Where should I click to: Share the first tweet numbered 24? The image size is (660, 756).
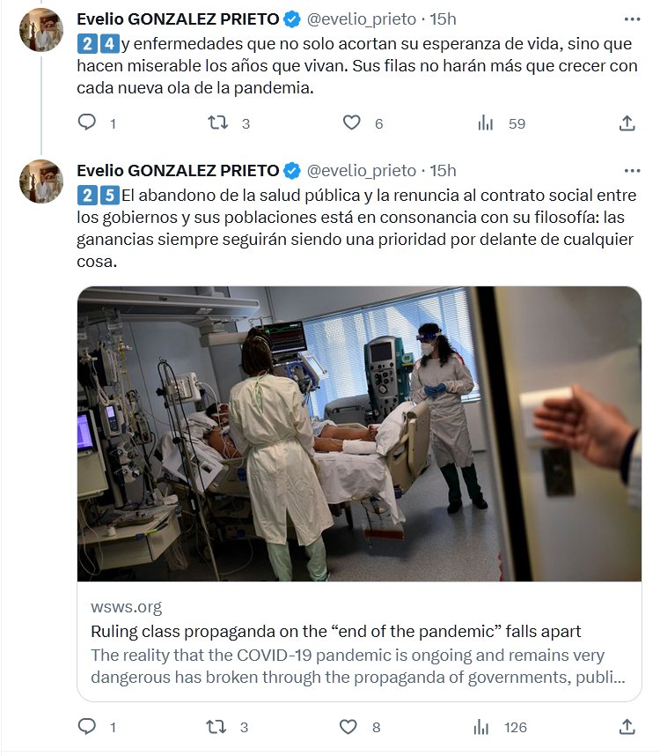627,123
